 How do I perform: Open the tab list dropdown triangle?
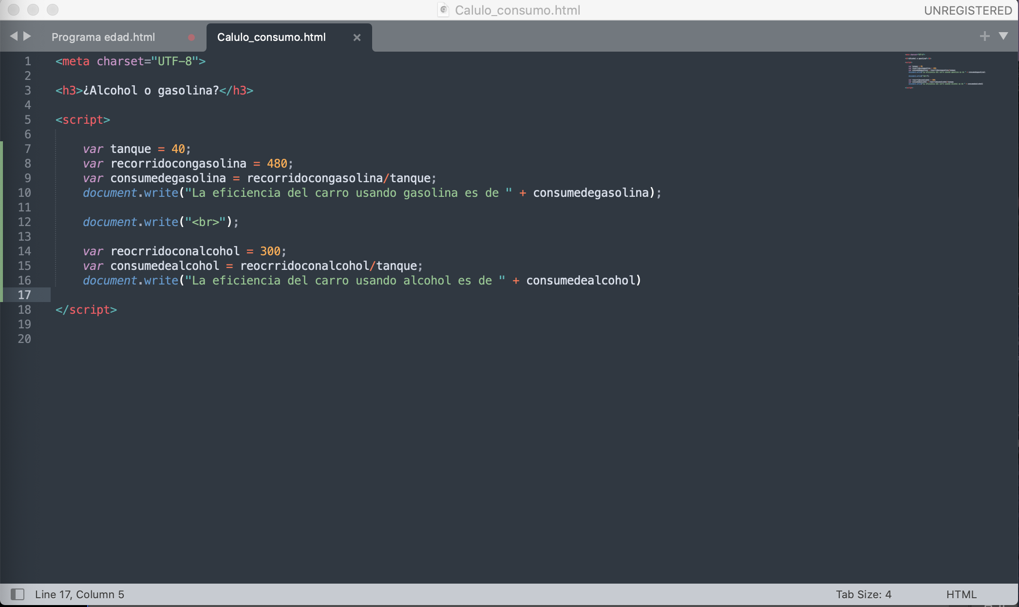[1003, 36]
